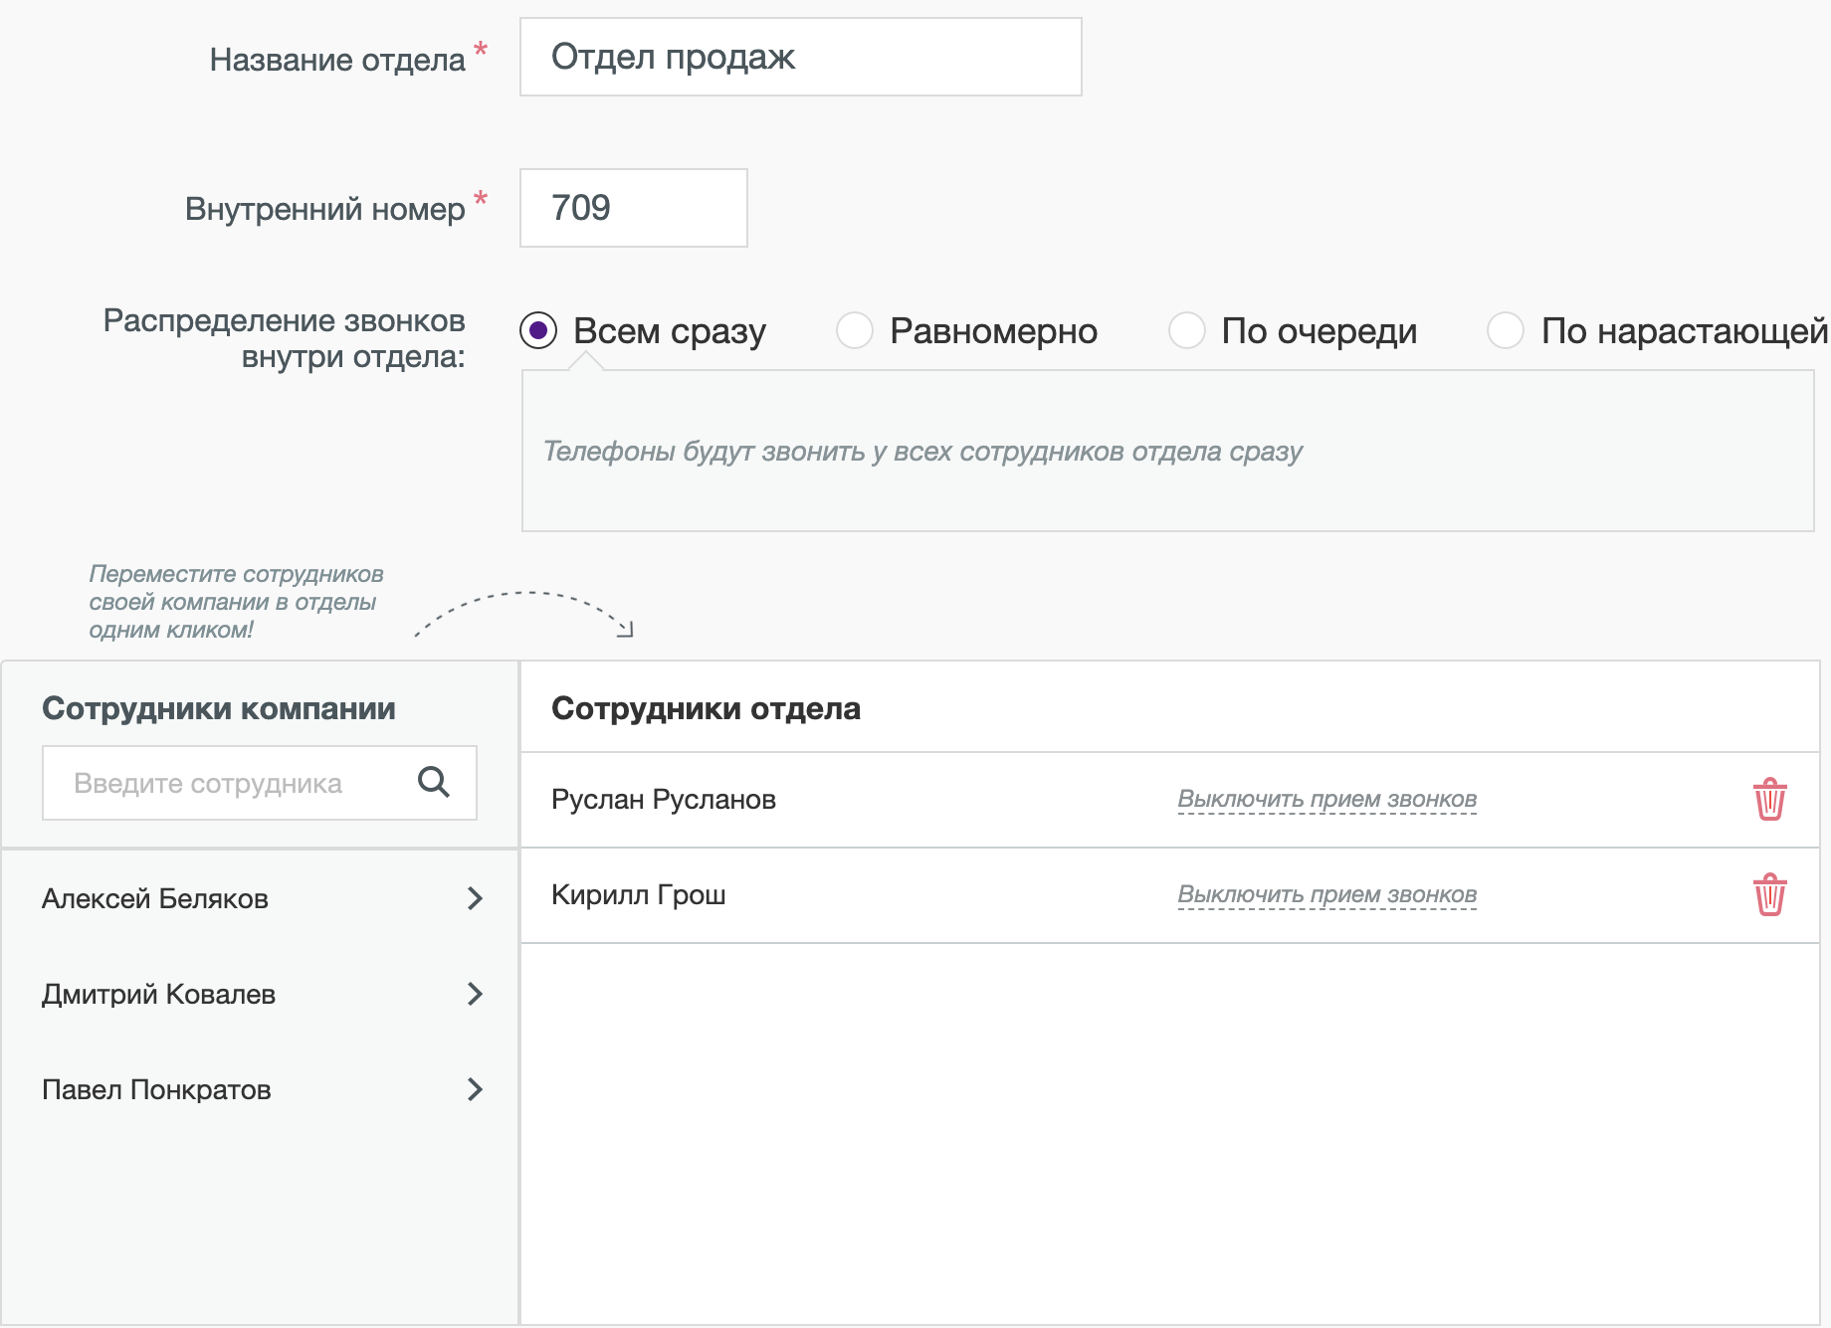
Task: Click the name Алексей Беляков
Action: click(155, 899)
